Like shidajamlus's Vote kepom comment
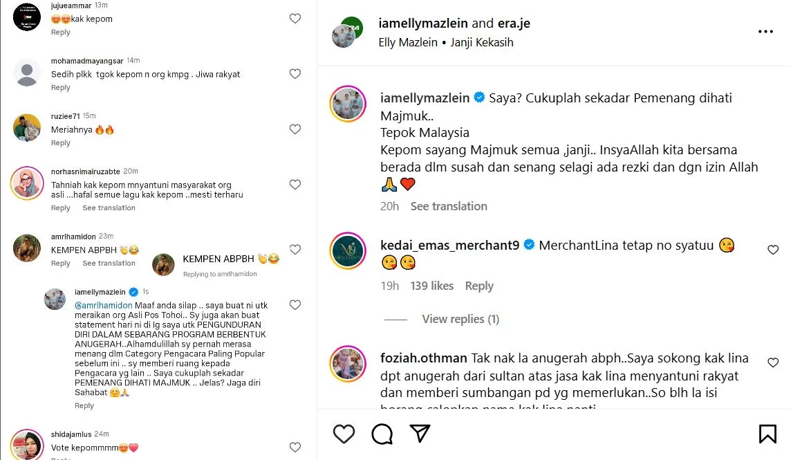791x460 pixels. click(295, 448)
